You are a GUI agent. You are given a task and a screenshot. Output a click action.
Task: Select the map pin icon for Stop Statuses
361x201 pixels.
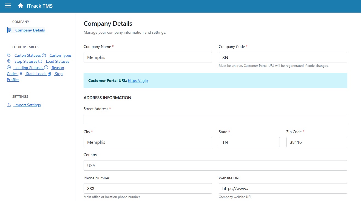tap(9, 61)
